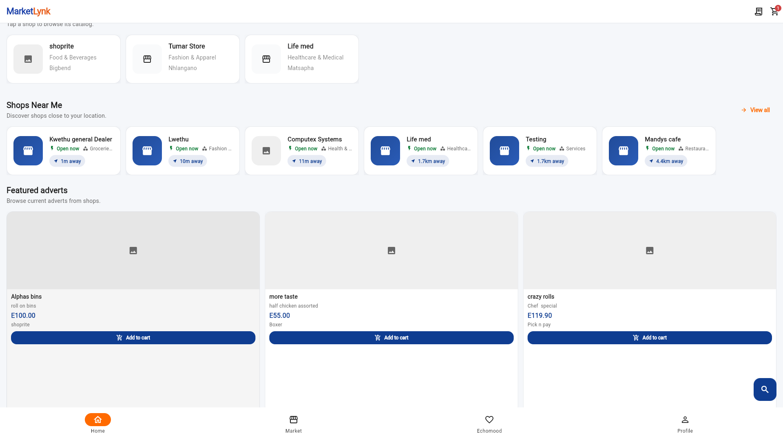Click the 10m away distance chip
This screenshot has width=783, height=440.
188,161
